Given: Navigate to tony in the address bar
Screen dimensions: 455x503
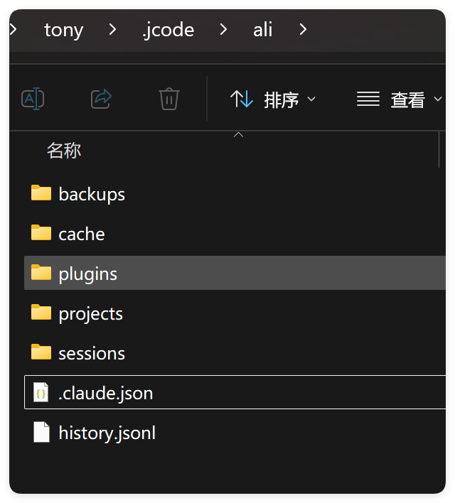Looking at the screenshot, I should 63,30.
